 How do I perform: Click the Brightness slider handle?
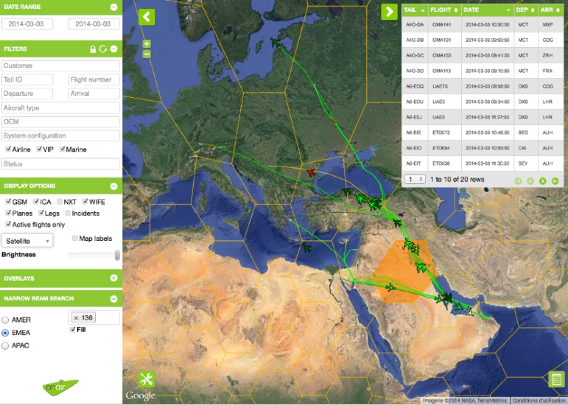118,255
